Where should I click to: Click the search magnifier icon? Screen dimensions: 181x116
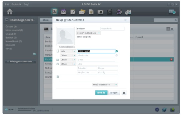point(176,20)
